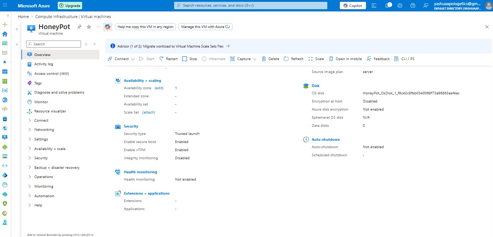Expand the portal sidebar with top chevrons

[x=8, y=15]
